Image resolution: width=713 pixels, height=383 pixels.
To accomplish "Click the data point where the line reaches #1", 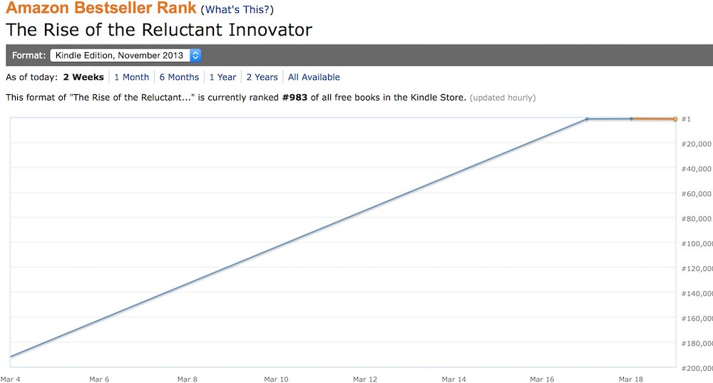I will pos(587,119).
